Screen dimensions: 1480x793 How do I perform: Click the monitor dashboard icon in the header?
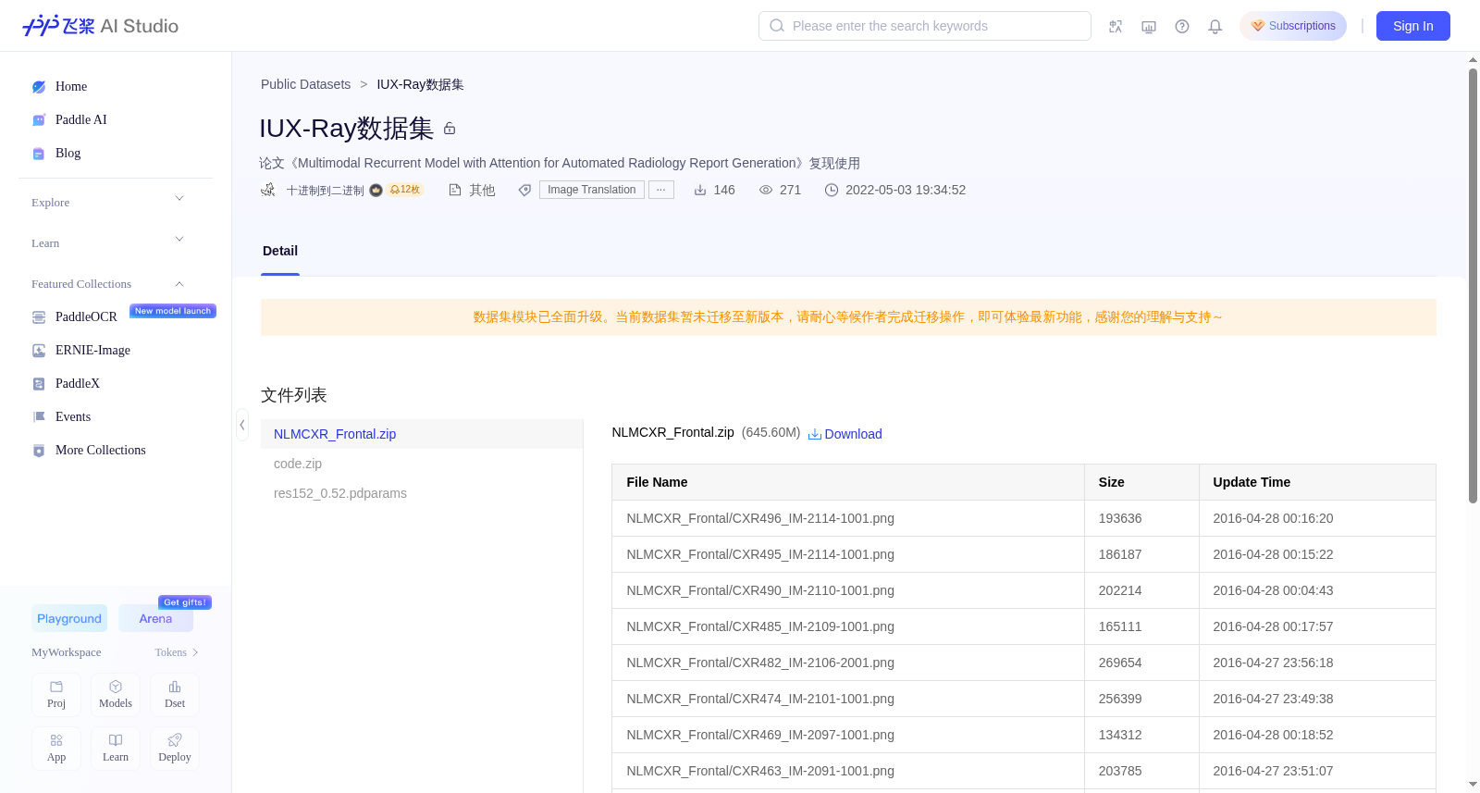1149,27
